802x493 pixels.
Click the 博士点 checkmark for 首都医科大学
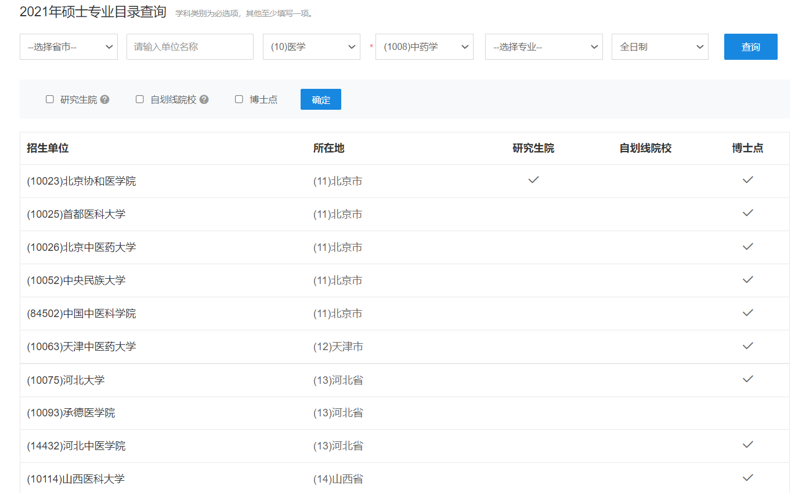748,213
